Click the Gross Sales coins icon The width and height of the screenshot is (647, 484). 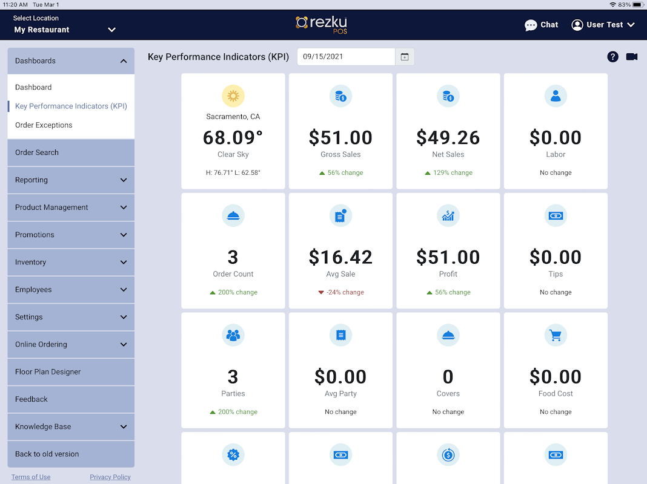[x=340, y=96]
